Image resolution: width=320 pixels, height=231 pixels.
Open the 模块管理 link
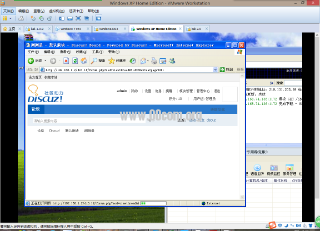tap(186, 91)
